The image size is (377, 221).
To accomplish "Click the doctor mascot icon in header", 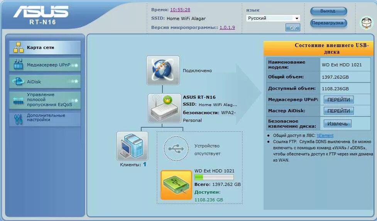I will (x=367, y=23).
